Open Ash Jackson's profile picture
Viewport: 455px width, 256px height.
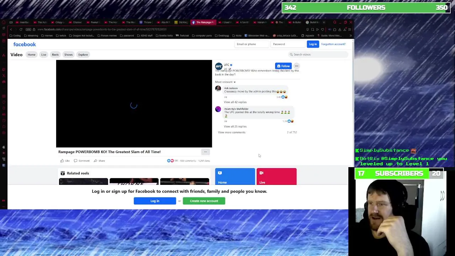coord(218,89)
